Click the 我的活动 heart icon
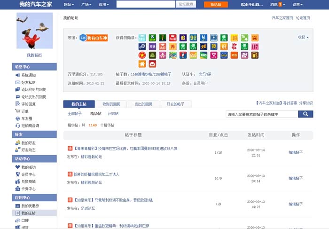The width and height of the screenshot is (329, 229). [17, 167]
